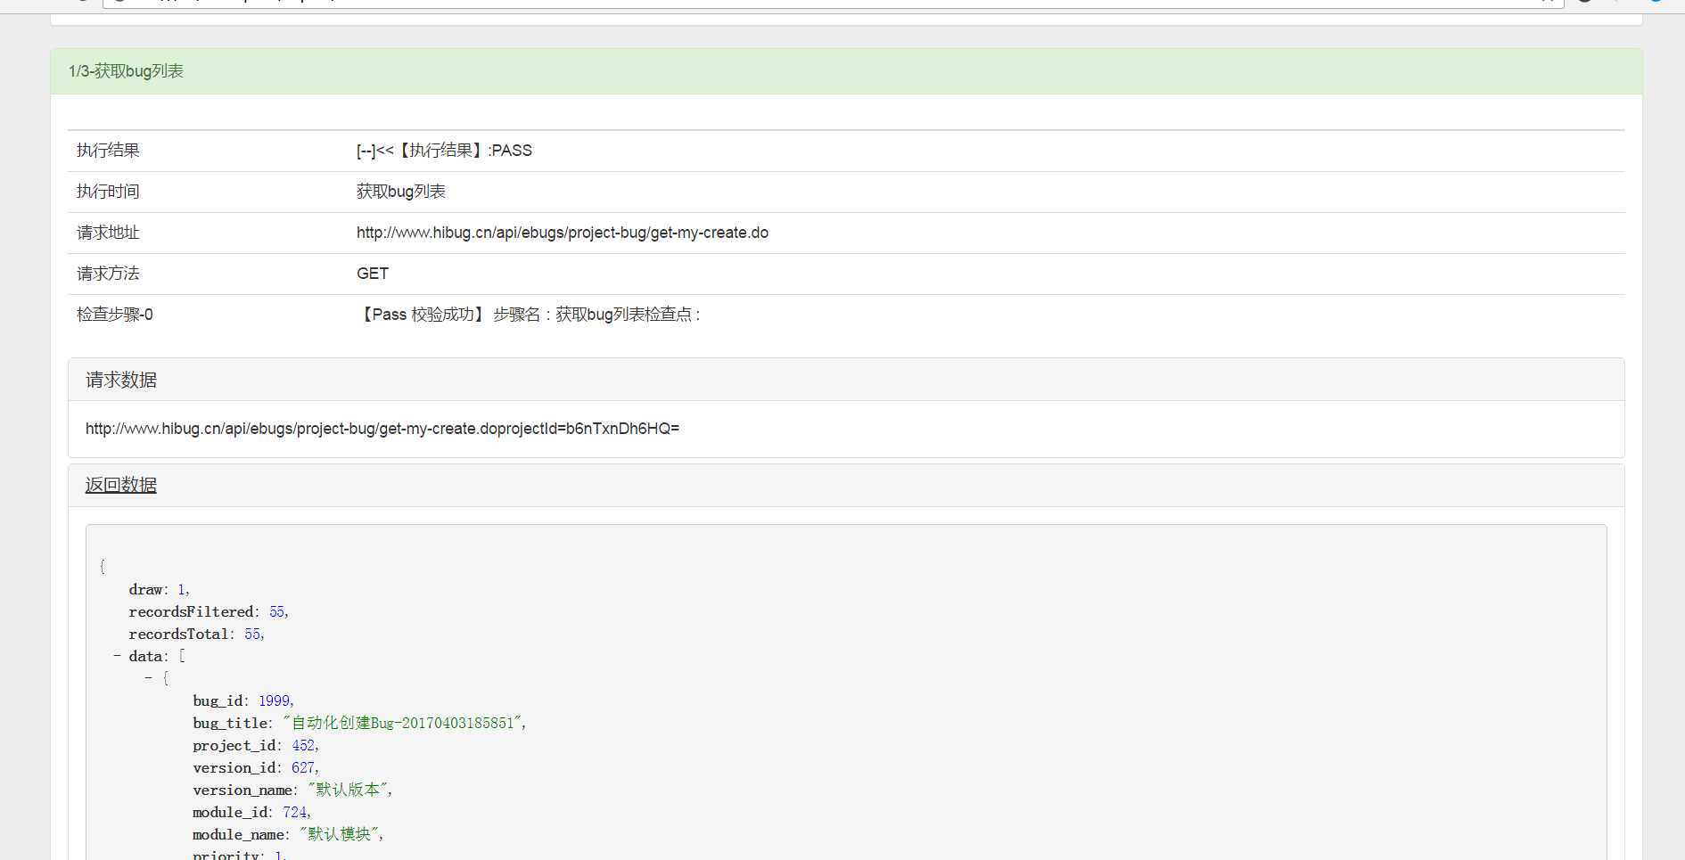1685x860 pixels.
Task: Click the 1/3-获取bug列表 panel title
Action: (x=126, y=71)
